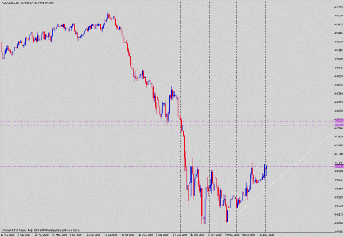The width and height of the screenshot is (344, 237).
Task: Click the 0.8845 price axis label
Action: point(339,68)
